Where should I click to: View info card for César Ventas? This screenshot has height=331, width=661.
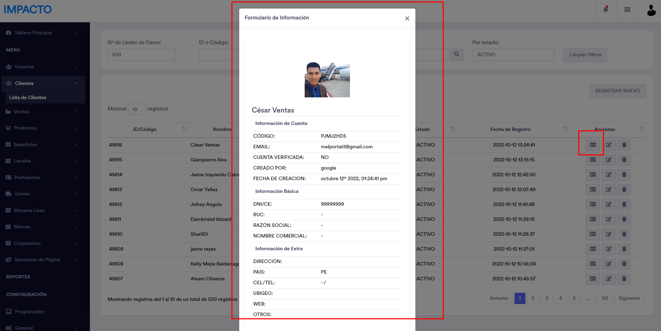click(593, 145)
